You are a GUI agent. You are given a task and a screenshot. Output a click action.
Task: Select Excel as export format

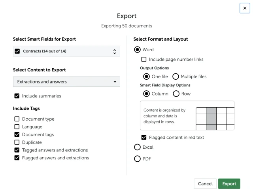[x=138, y=147]
